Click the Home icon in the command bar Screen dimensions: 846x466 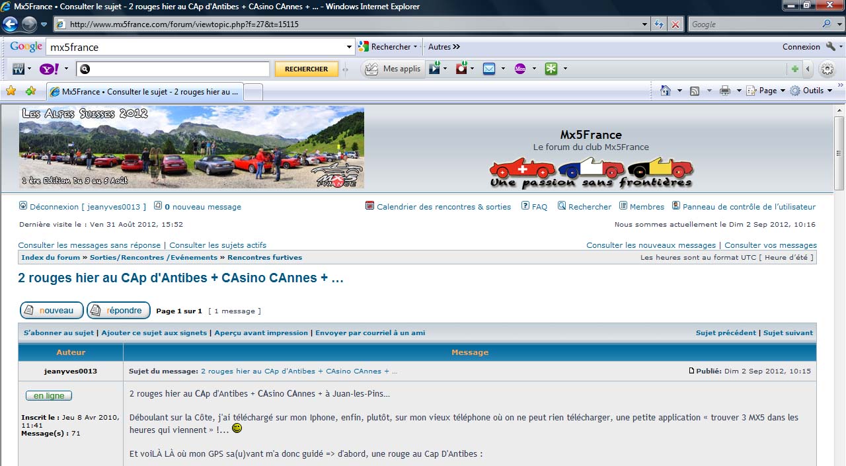666,91
